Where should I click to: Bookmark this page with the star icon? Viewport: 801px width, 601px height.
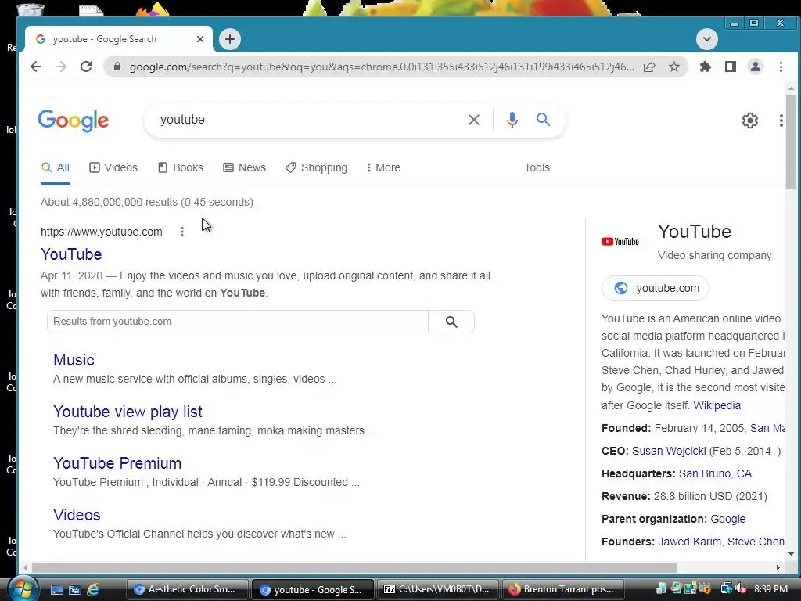coord(674,67)
